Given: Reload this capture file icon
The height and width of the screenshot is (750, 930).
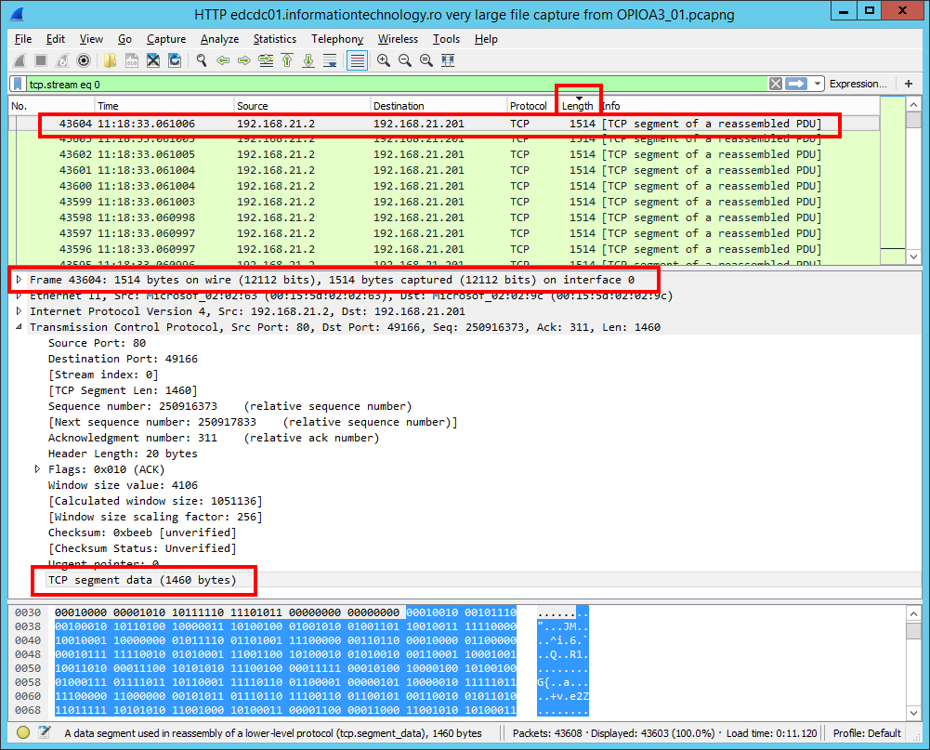Looking at the screenshot, I should coord(175,60).
